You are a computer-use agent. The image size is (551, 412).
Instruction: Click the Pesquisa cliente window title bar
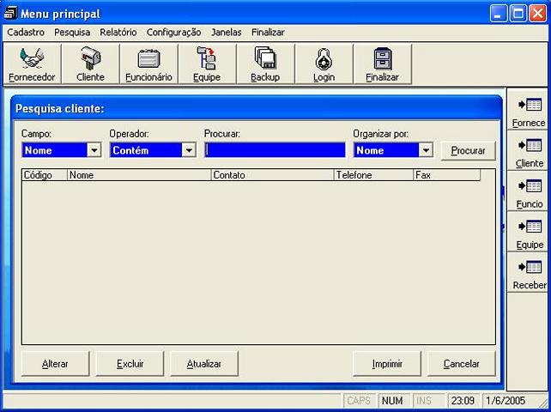point(257,108)
